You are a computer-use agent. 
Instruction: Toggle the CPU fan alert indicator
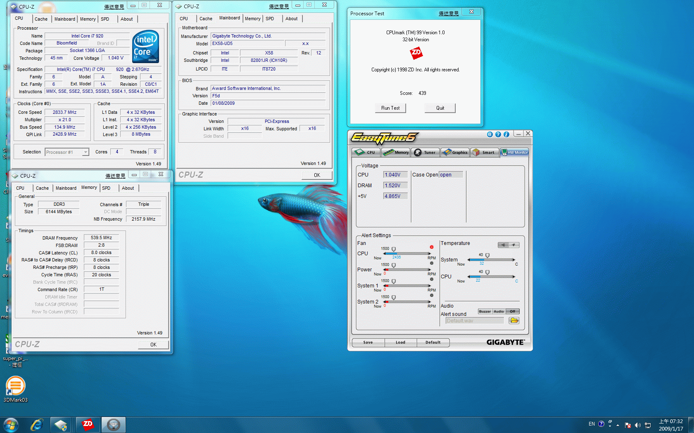pyautogui.click(x=432, y=247)
